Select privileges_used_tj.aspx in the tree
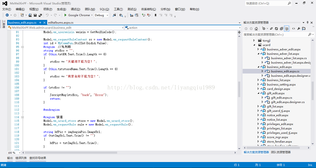 click(x=282, y=133)
